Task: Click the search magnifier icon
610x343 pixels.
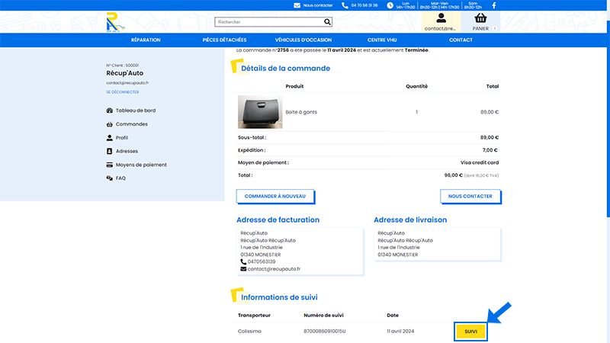Action: tap(327, 22)
